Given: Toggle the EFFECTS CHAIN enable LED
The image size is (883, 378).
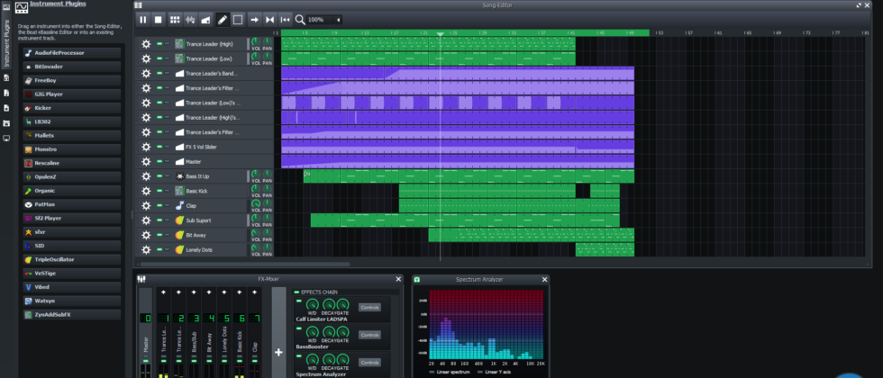Looking at the screenshot, I should pyautogui.click(x=297, y=292).
